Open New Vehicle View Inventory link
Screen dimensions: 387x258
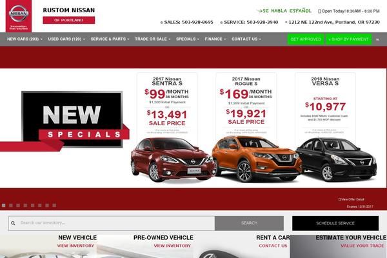pos(75,246)
